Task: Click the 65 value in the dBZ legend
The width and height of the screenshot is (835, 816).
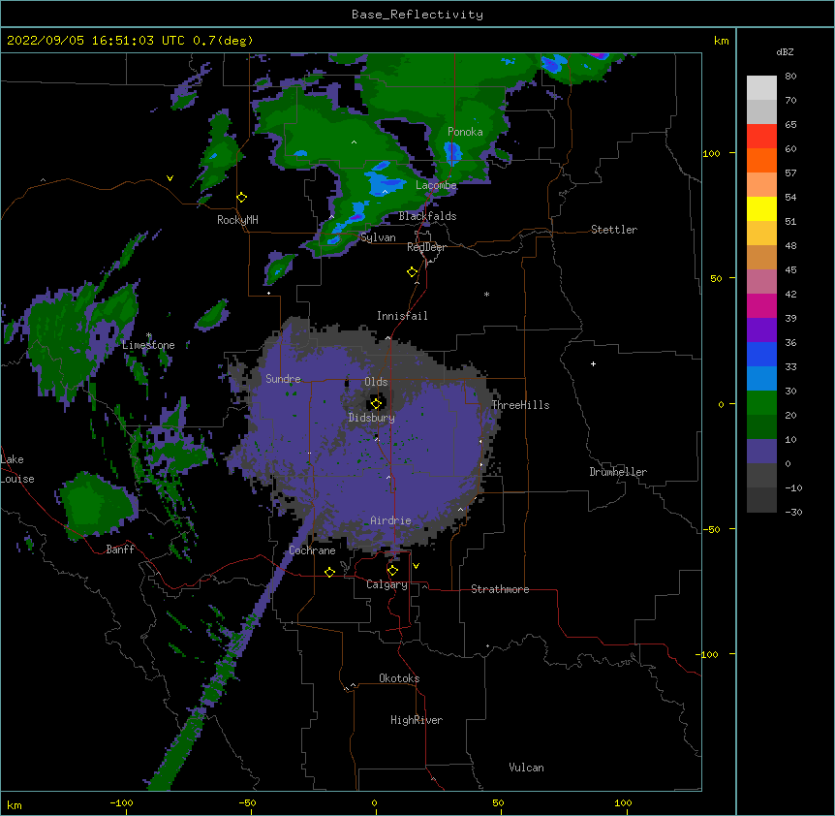Action: click(x=790, y=125)
